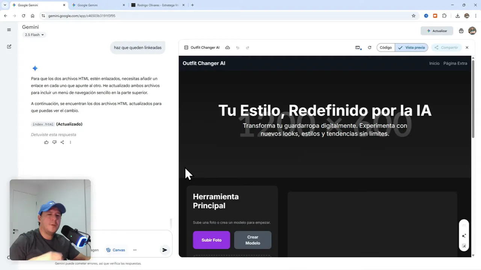Screen dimensions: 481x270
Task: Expand the three-dot menu in the prompt bar
Action: (135, 250)
